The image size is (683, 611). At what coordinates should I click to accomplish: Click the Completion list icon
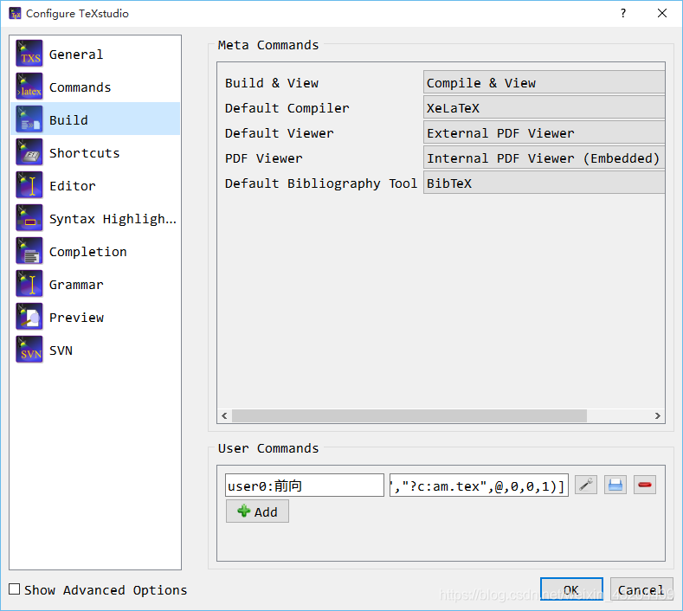point(29,251)
